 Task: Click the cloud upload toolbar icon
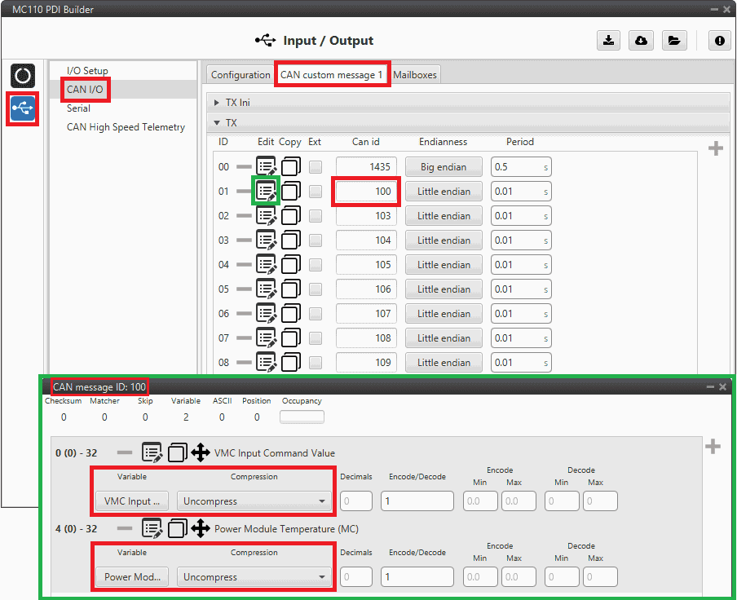tap(641, 41)
